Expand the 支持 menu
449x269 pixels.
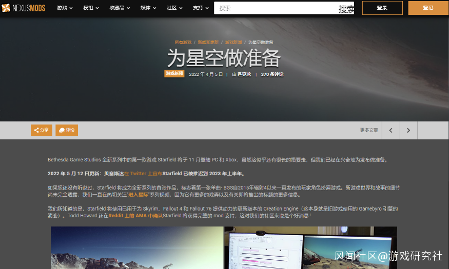(201, 8)
